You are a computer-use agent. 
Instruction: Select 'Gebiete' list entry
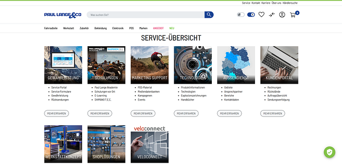point(228,88)
